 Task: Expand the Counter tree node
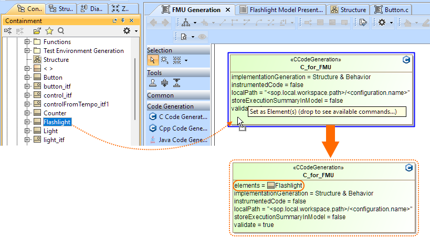pyautogui.click(x=27, y=113)
